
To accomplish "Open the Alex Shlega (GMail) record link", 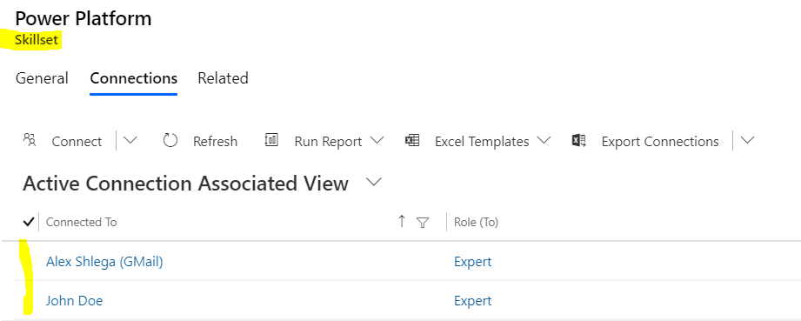I will point(104,262).
